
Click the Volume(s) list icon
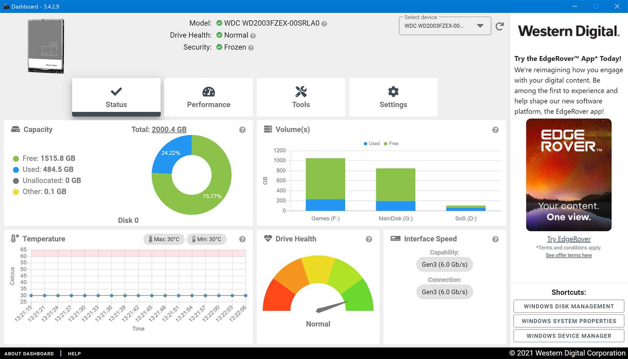[x=268, y=129]
